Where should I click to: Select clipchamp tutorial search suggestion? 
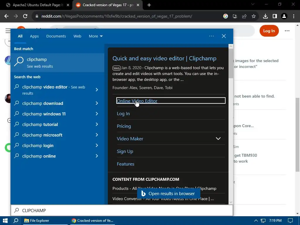[x=40, y=124]
